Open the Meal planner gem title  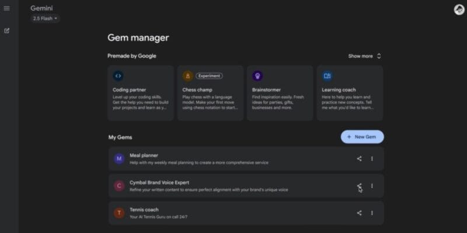click(x=144, y=156)
